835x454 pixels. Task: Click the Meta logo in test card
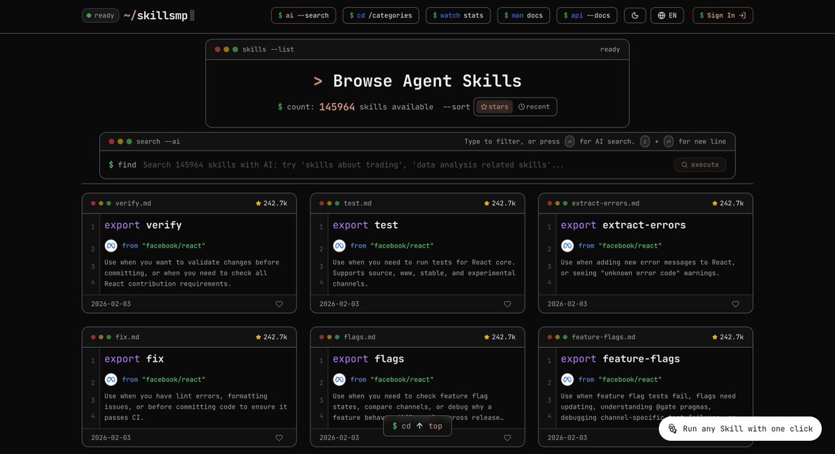(x=339, y=245)
